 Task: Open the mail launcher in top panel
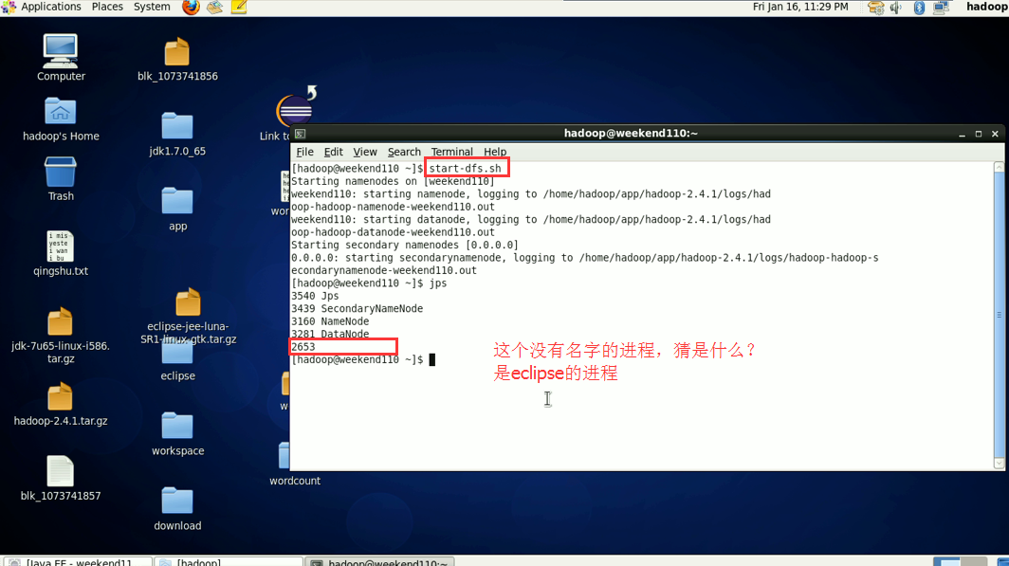click(x=215, y=7)
